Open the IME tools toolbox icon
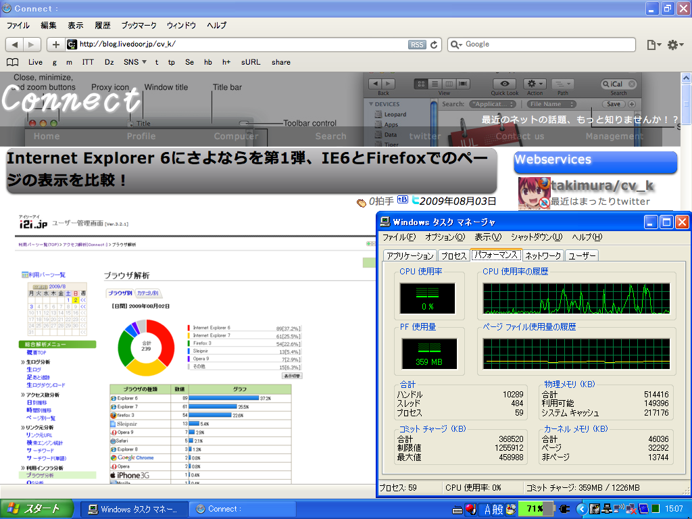 point(511,510)
